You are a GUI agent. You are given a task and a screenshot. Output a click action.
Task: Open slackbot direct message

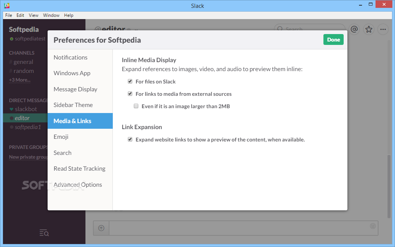tap(26, 109)
